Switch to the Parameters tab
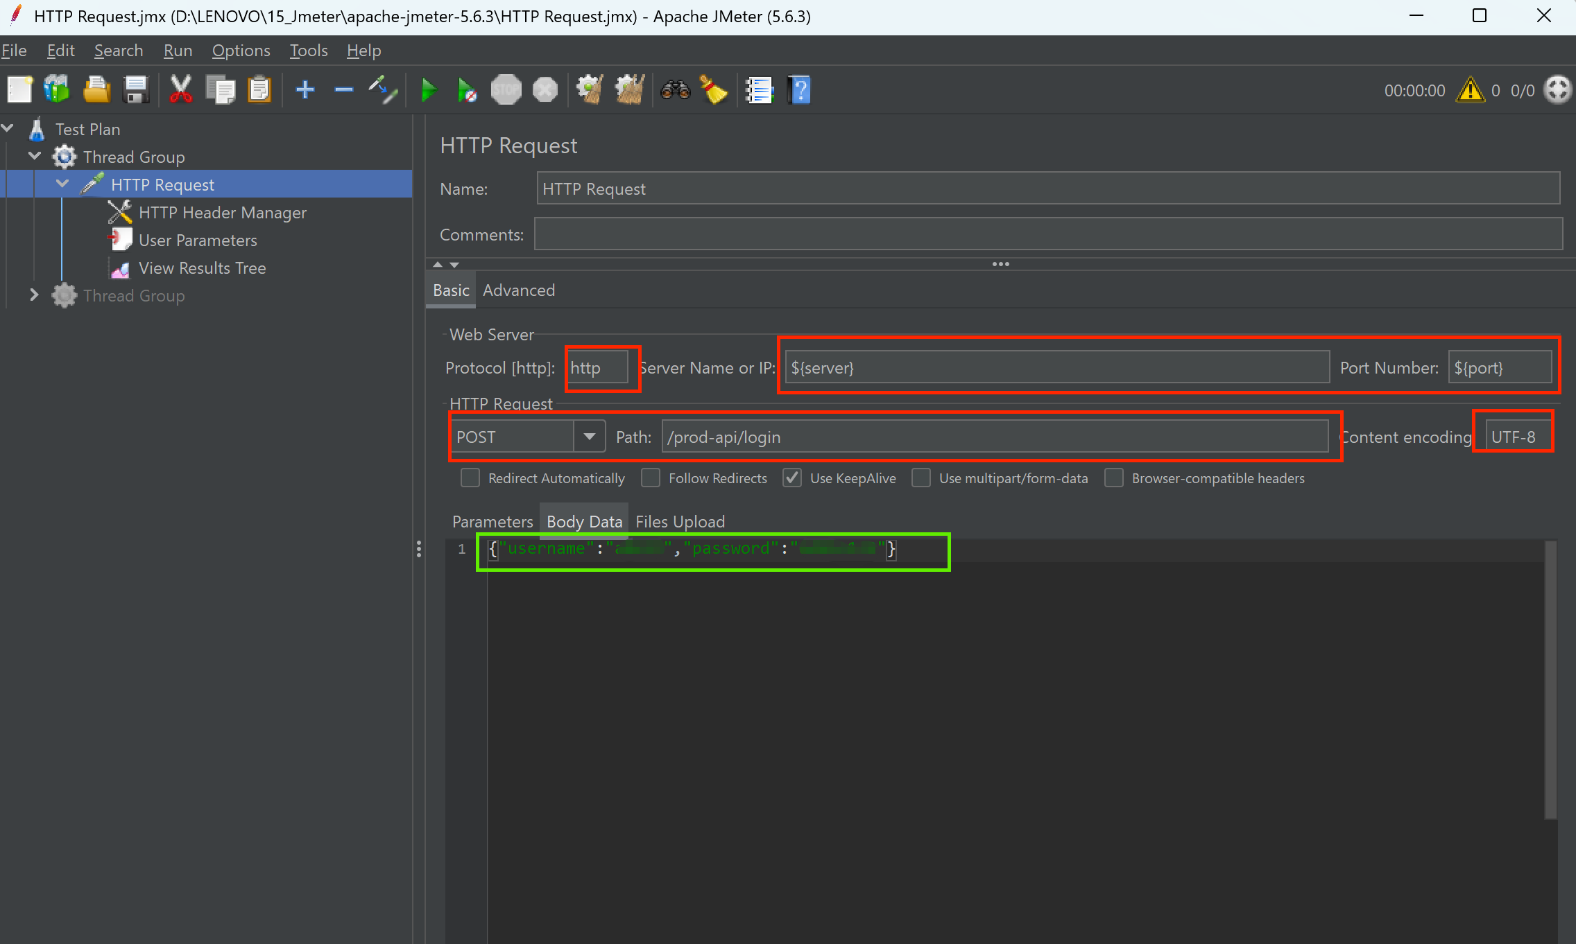Viewport: 1576px width, 944px height. pos(492,522)
